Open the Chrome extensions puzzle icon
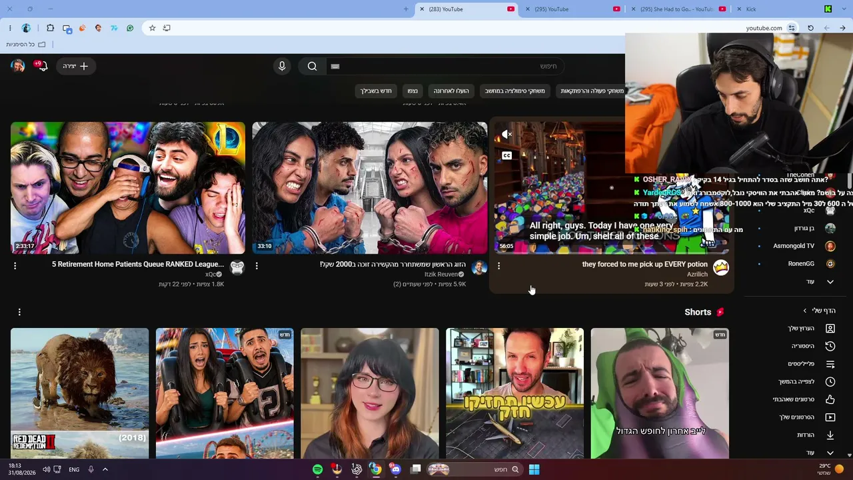853x480 pixels. point(50,28)
